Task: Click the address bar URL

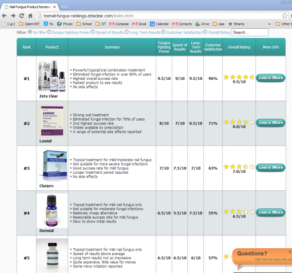Action: (x=89, y=16)
